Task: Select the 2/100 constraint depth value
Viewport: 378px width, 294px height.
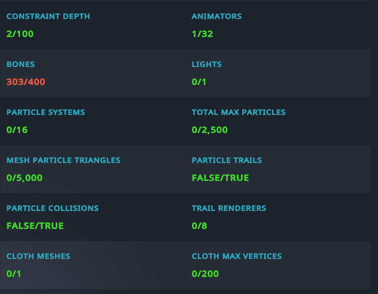Action: [x=20, y=34]
